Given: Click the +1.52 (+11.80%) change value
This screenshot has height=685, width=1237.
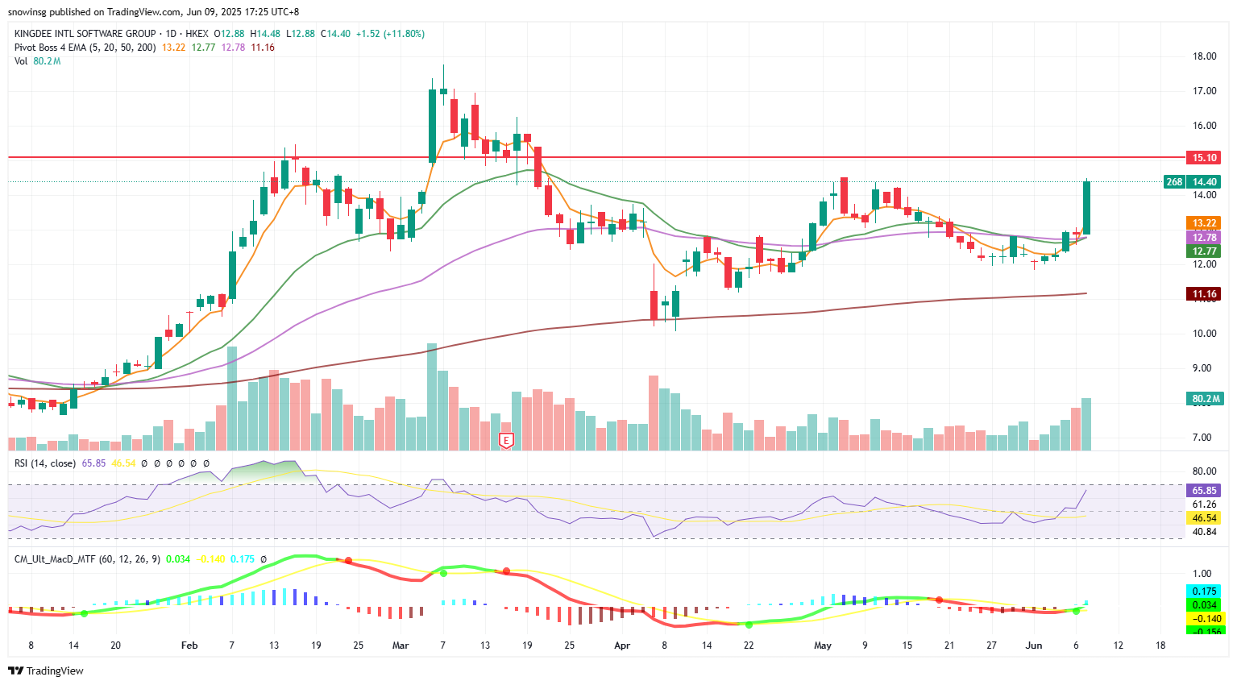Looking at the screenshot, I should (390, 34).
